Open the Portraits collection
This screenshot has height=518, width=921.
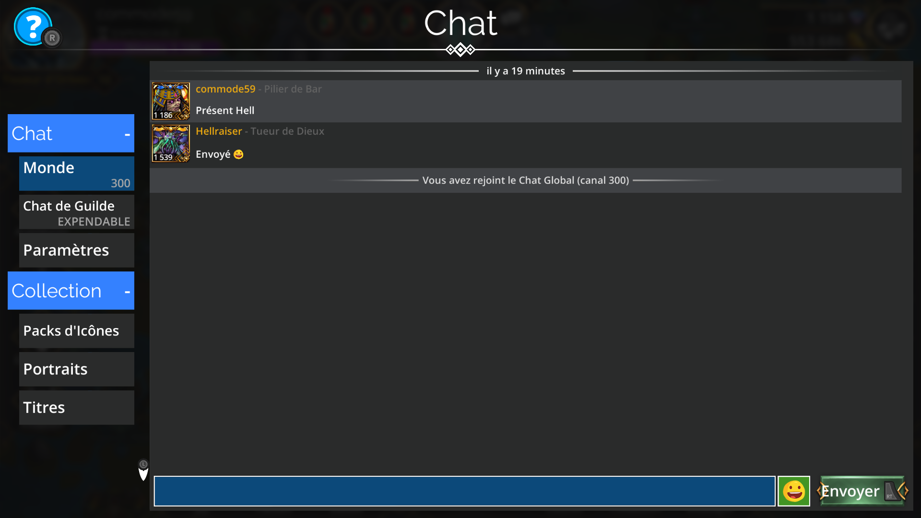click(x=77, y=369)
